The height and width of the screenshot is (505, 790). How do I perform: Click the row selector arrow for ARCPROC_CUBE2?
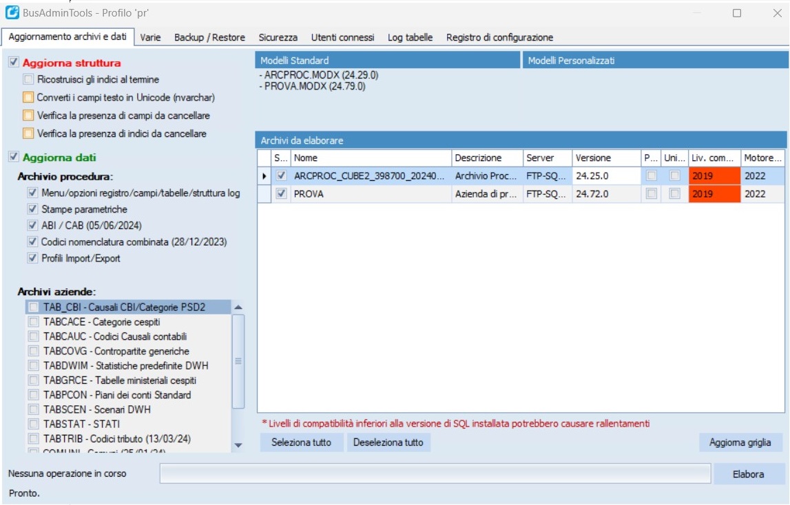coord(264,176)
